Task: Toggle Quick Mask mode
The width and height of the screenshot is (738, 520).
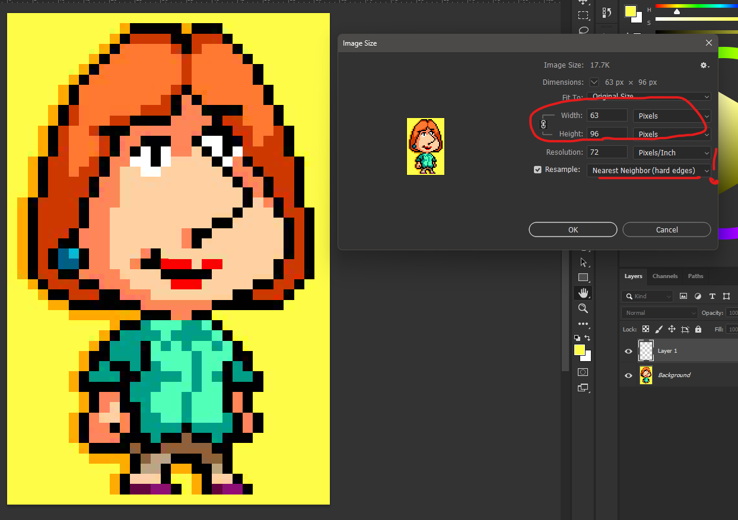Action: pyautogui.click(x=583, y=372)
